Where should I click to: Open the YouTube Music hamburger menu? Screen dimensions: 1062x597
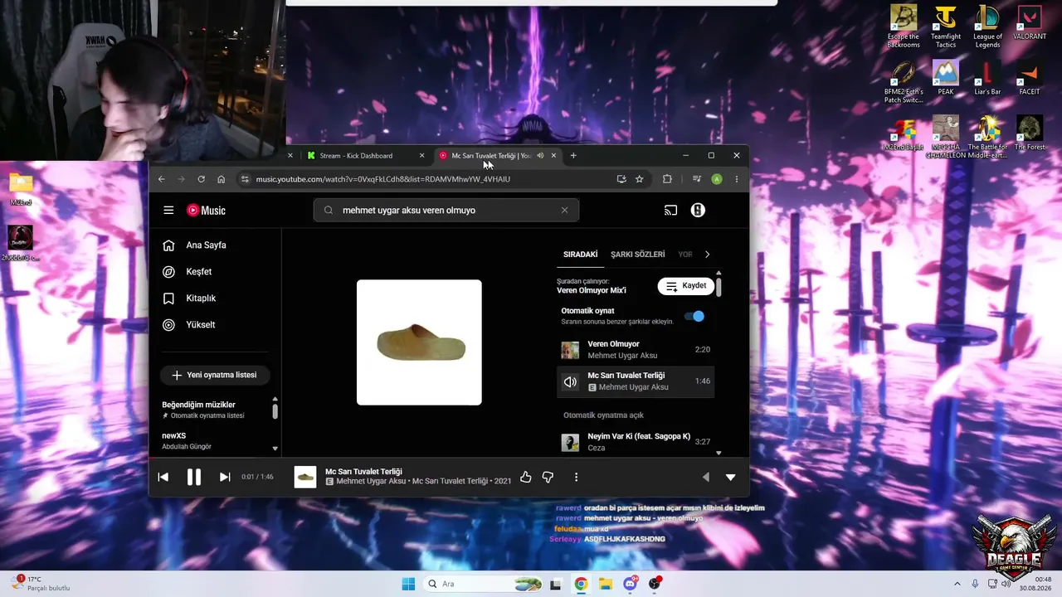click(x=168, y=211)
